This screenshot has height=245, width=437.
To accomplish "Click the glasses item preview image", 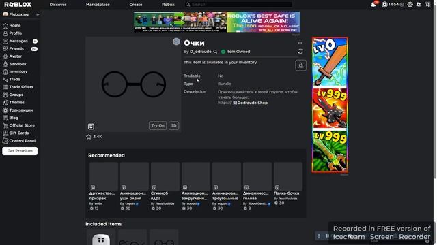I will [x=134, y=84].
